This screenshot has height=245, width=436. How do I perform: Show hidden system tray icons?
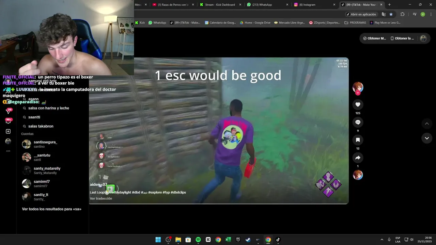pyautogui.click(x=382, y=240)
